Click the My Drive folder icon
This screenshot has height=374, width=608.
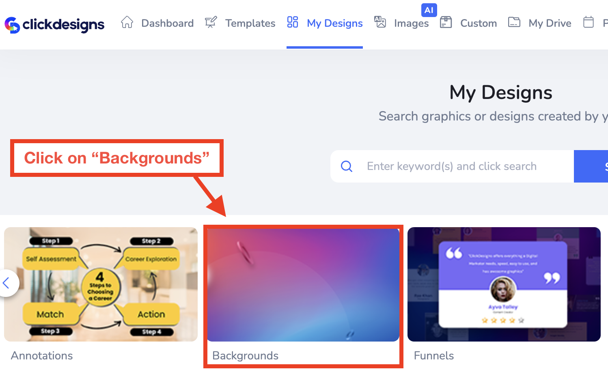tap(514, 22)
